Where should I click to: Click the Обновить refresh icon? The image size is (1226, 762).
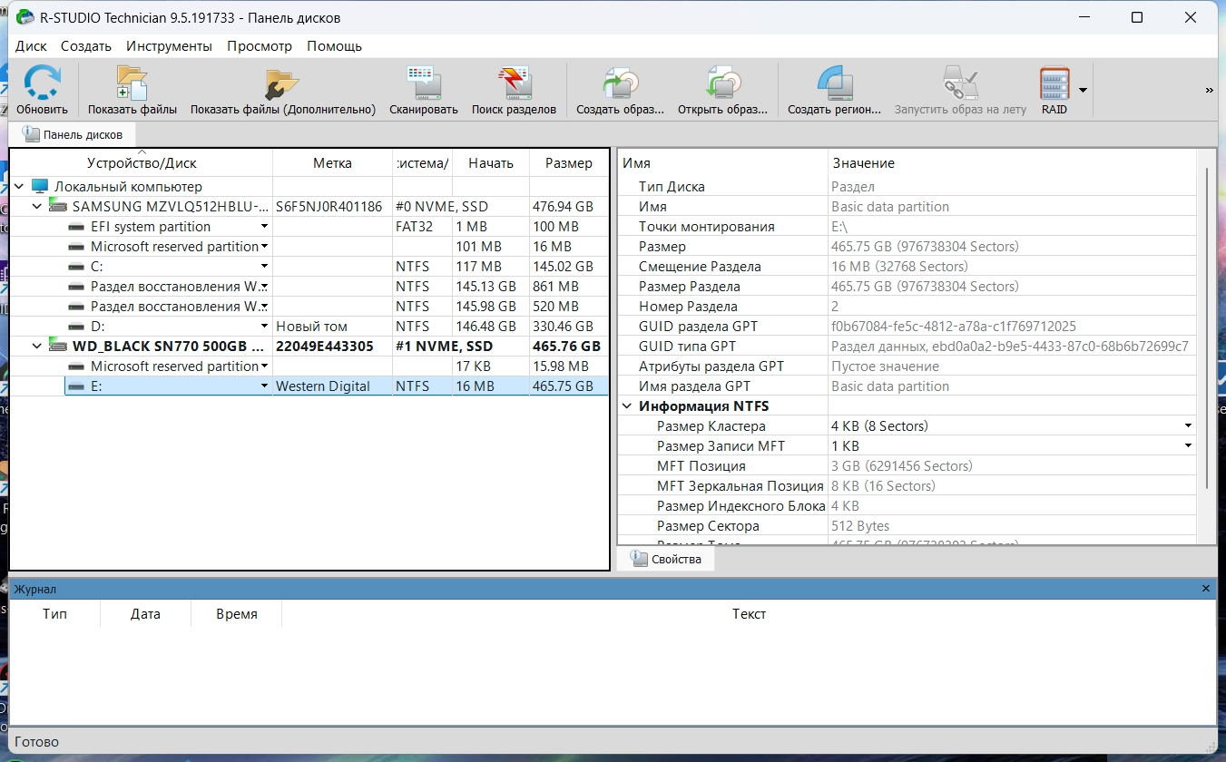[42, 83]
